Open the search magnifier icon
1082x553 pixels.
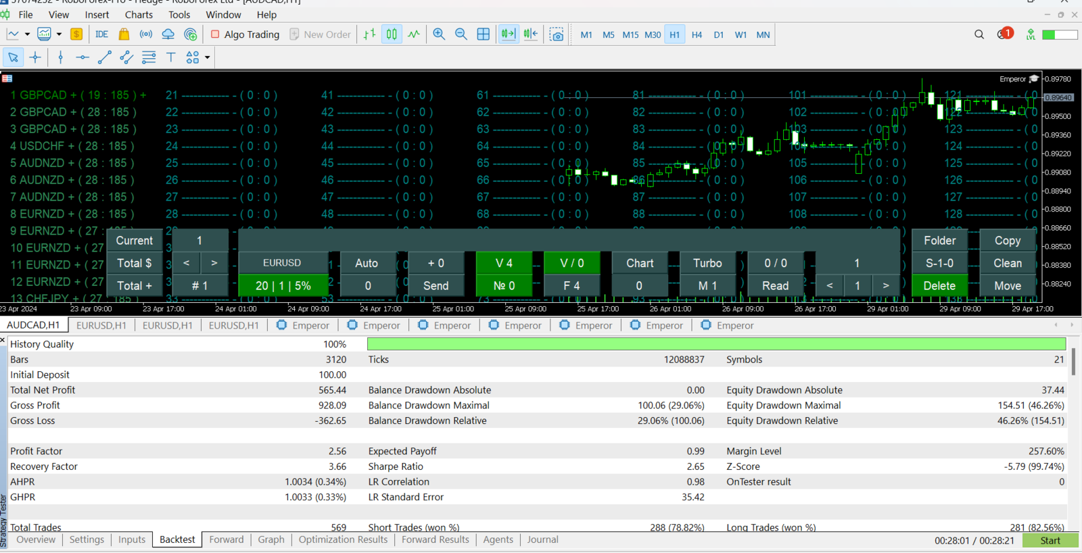click(979, 34)
